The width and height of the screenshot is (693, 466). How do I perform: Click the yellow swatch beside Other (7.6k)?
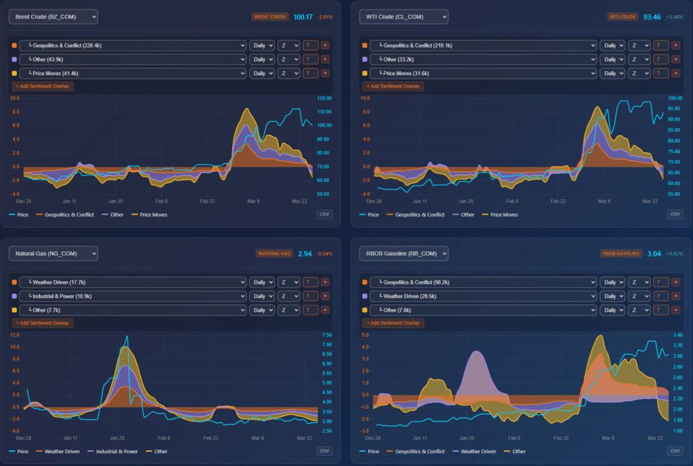pyautogui.click(x=365, y=310)
